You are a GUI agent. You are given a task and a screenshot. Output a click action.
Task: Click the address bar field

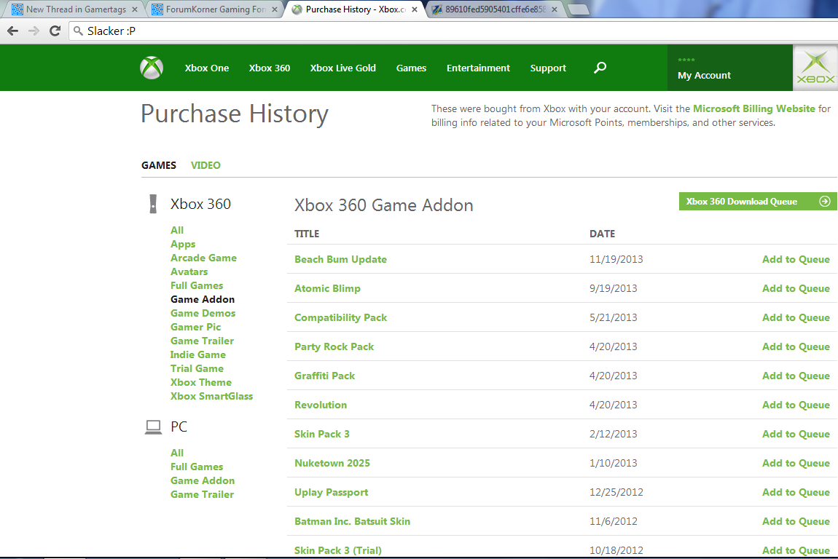pyautogui.click(x=453, y=31)
